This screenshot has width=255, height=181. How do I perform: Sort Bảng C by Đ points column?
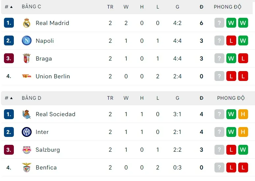coord(201,7)
